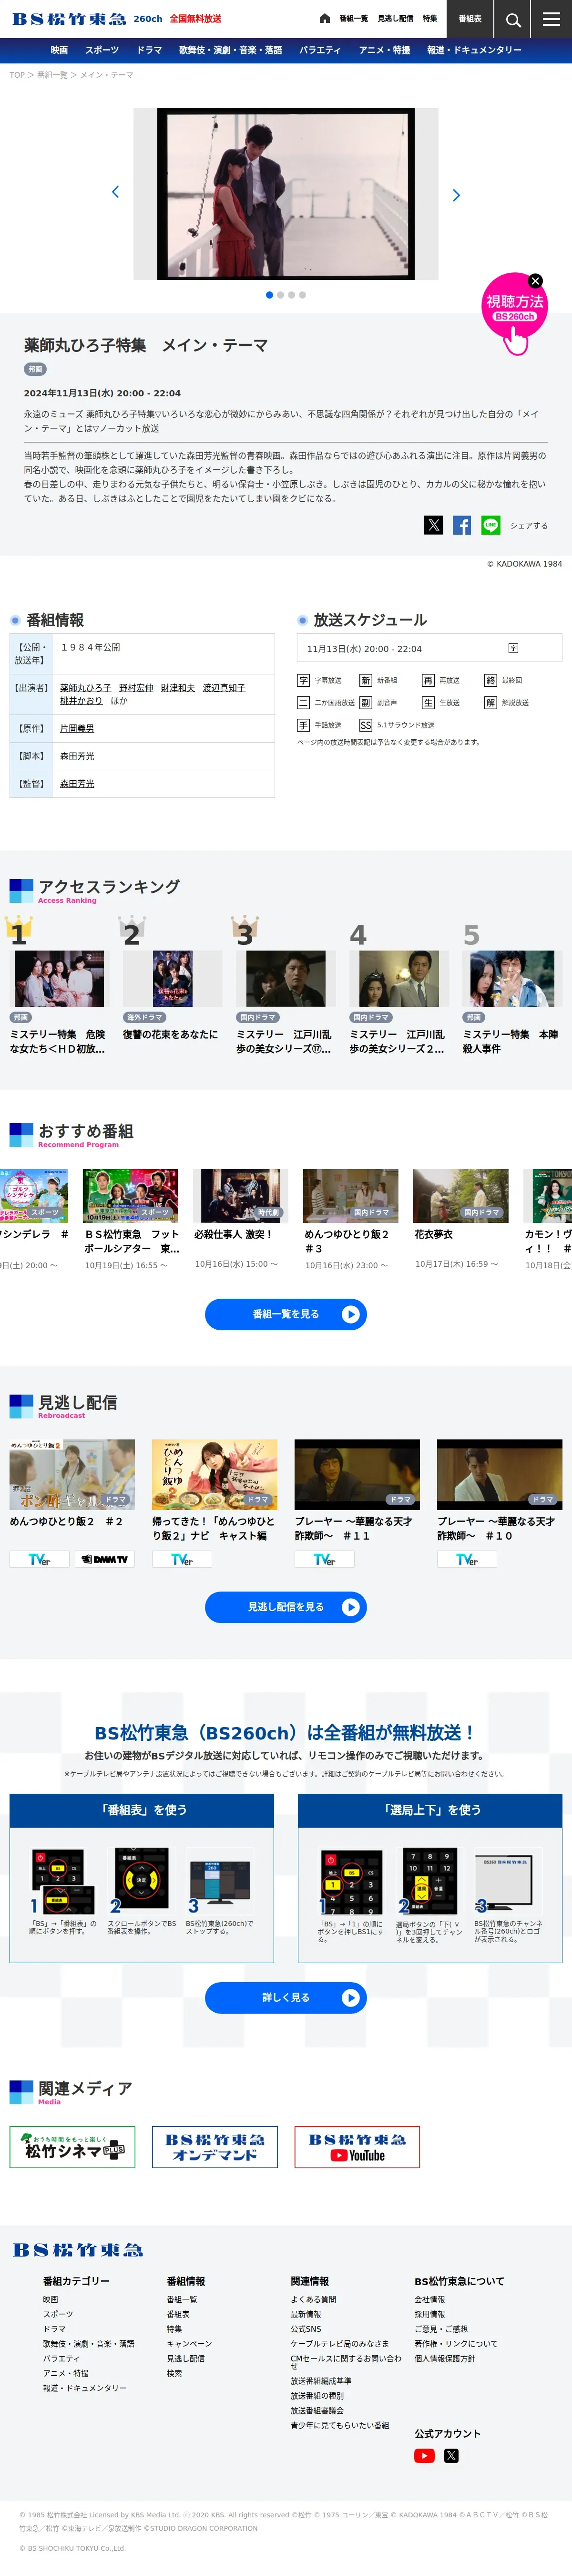Open BS松竹東急オンデマンド media banner
The height and width of the screenshot is (2576, 572).
215,2147
